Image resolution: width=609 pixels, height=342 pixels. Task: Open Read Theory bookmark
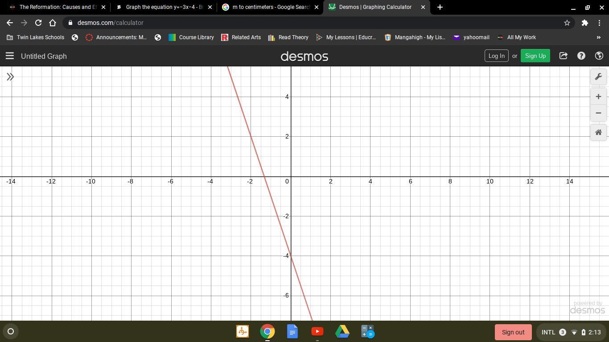click(288, 37)
